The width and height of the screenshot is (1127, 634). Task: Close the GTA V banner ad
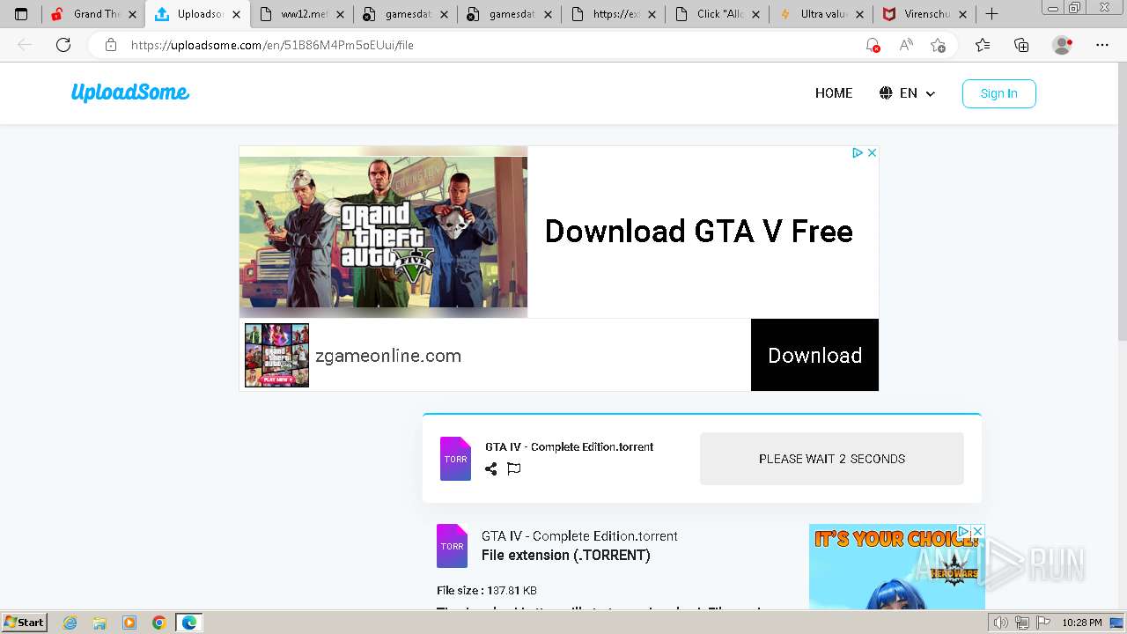tap(872, 152)
